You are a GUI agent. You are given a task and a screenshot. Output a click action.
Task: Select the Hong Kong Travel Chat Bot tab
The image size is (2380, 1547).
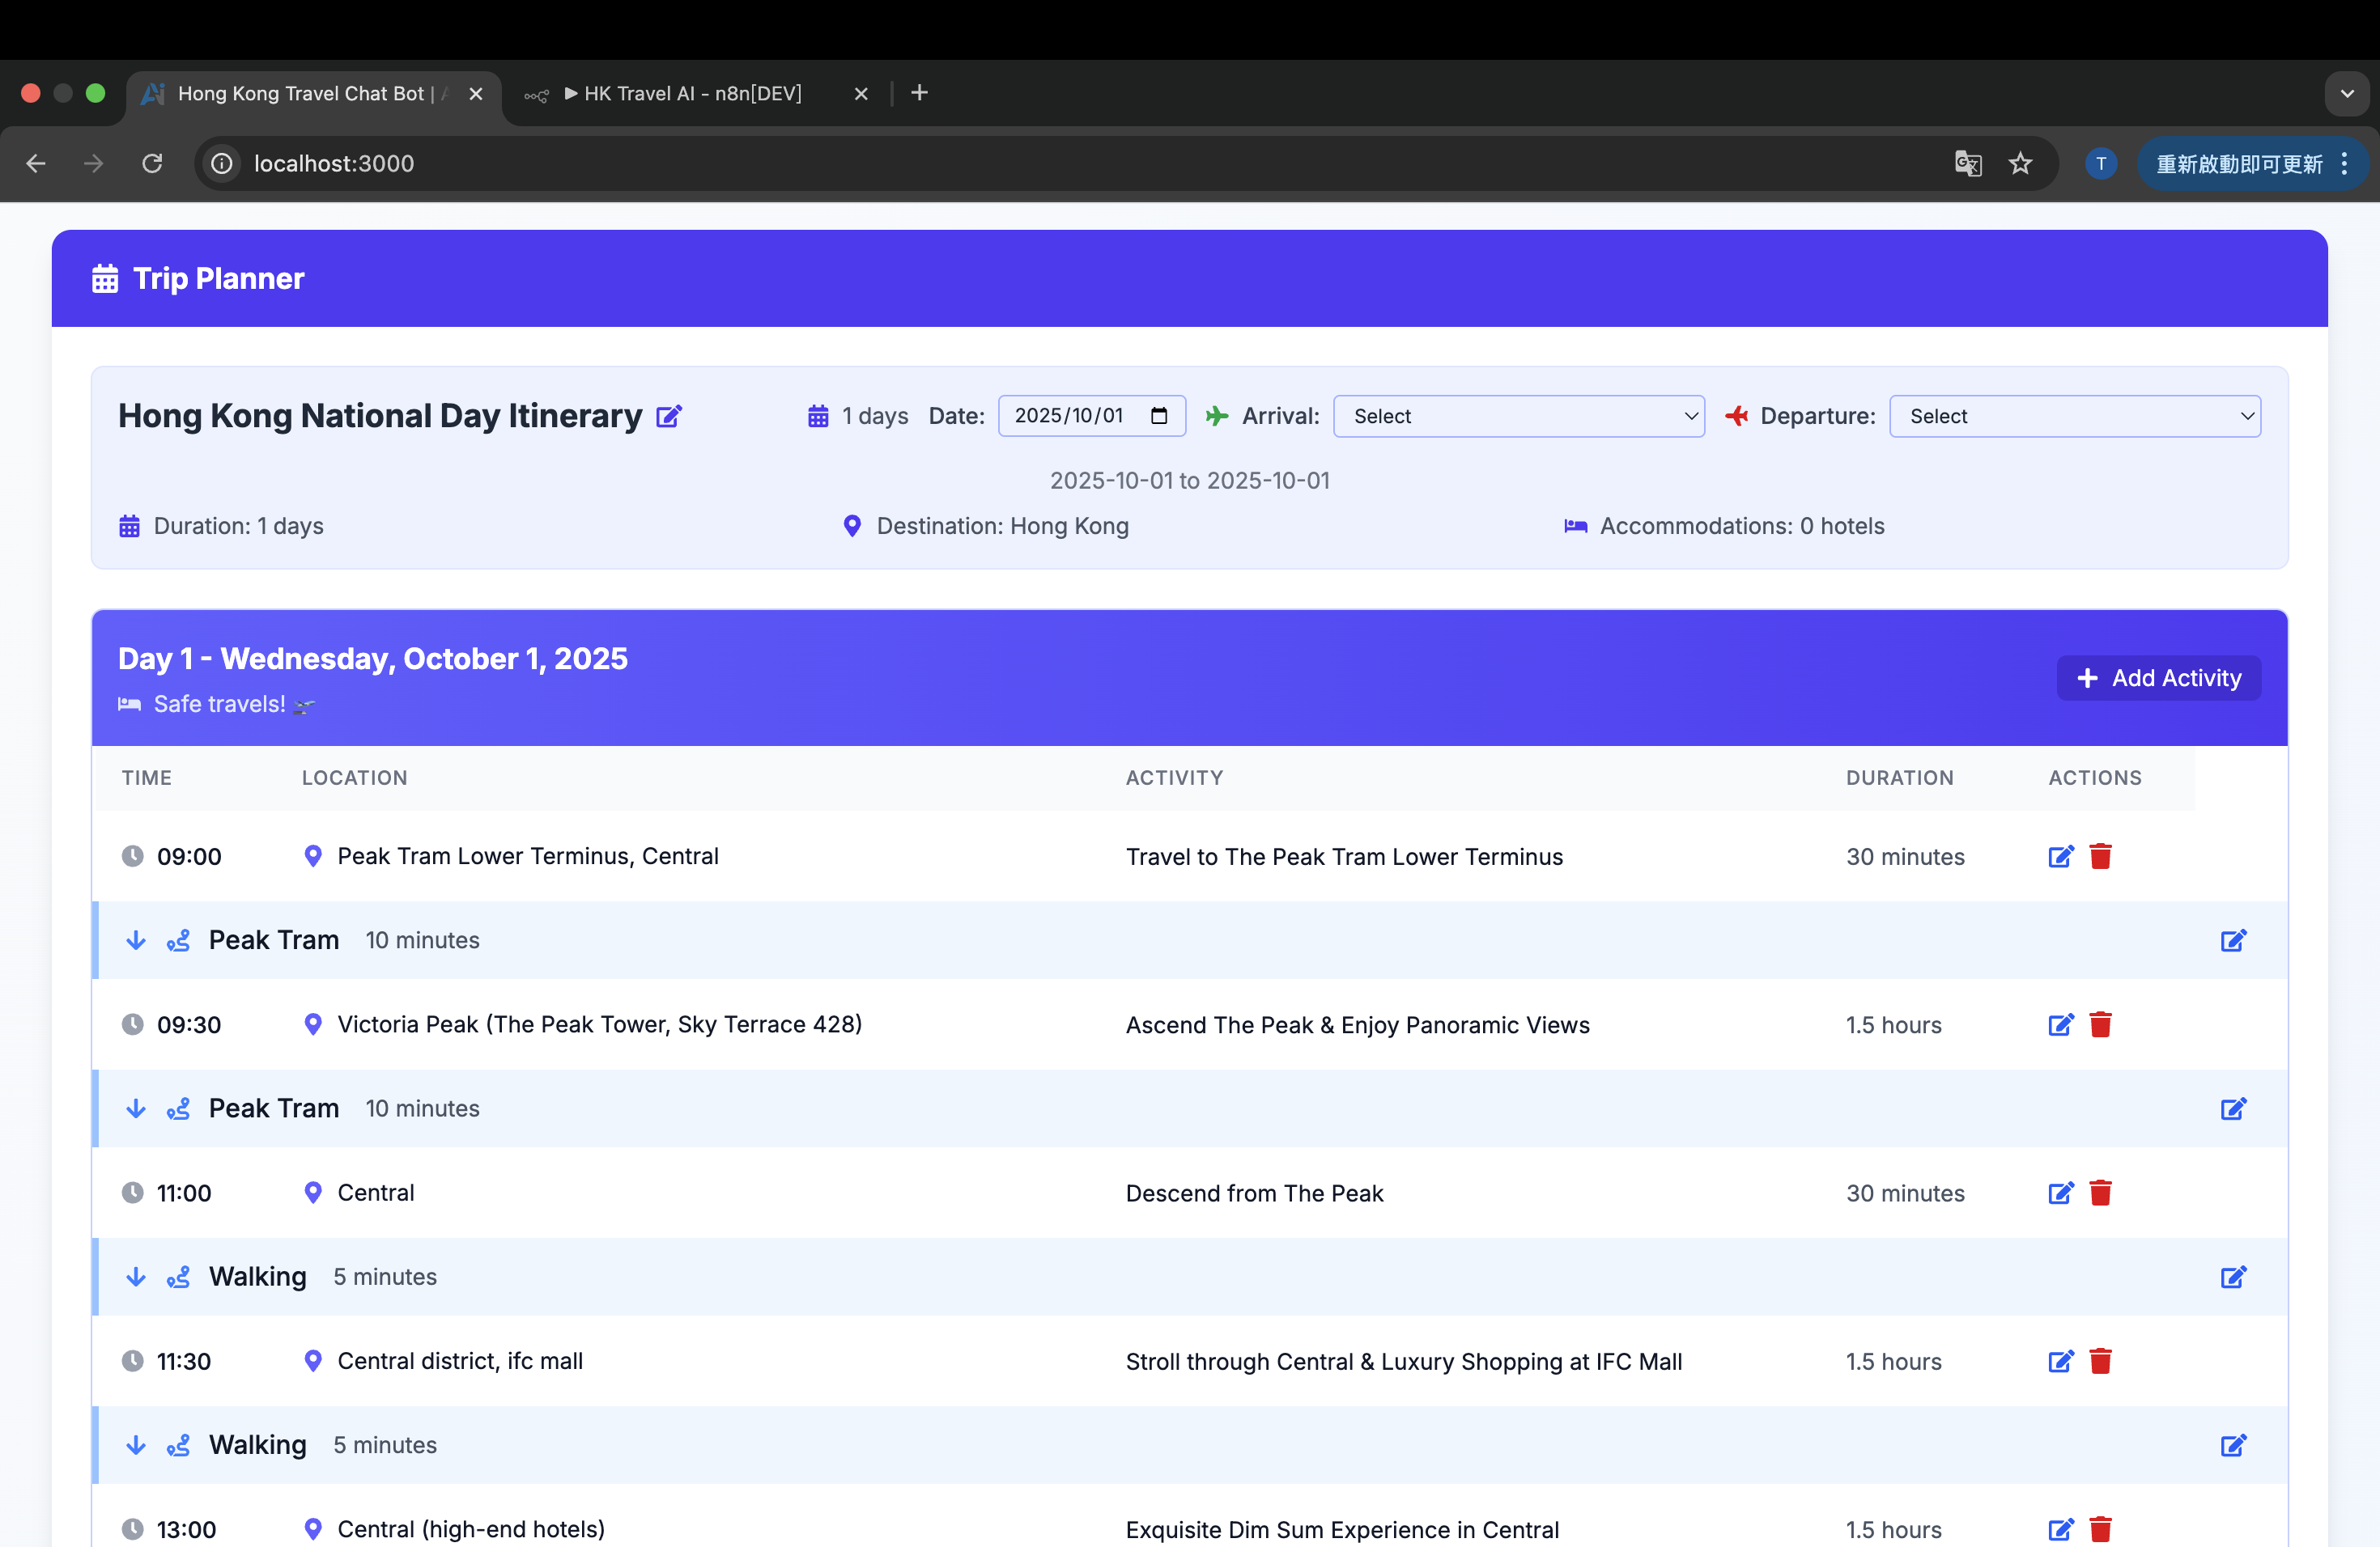point(300,93)
